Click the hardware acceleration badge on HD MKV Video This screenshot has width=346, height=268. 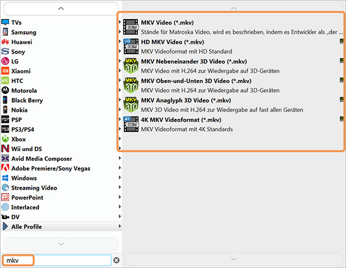(x=341, y=41)
